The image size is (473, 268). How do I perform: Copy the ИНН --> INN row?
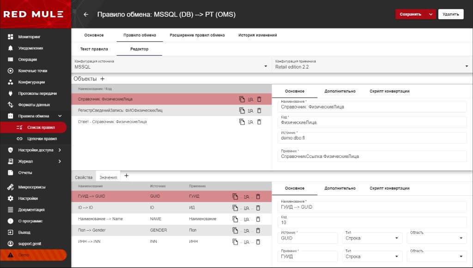pyautogui.click(x=235, y=242)
